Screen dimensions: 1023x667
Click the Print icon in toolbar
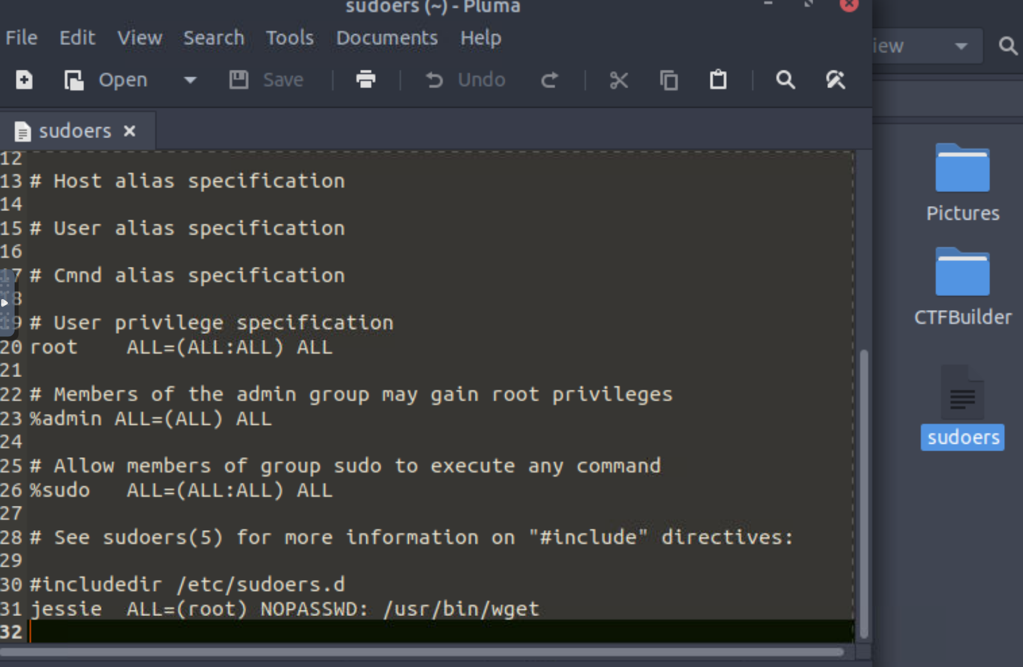[x=366, y=80]
